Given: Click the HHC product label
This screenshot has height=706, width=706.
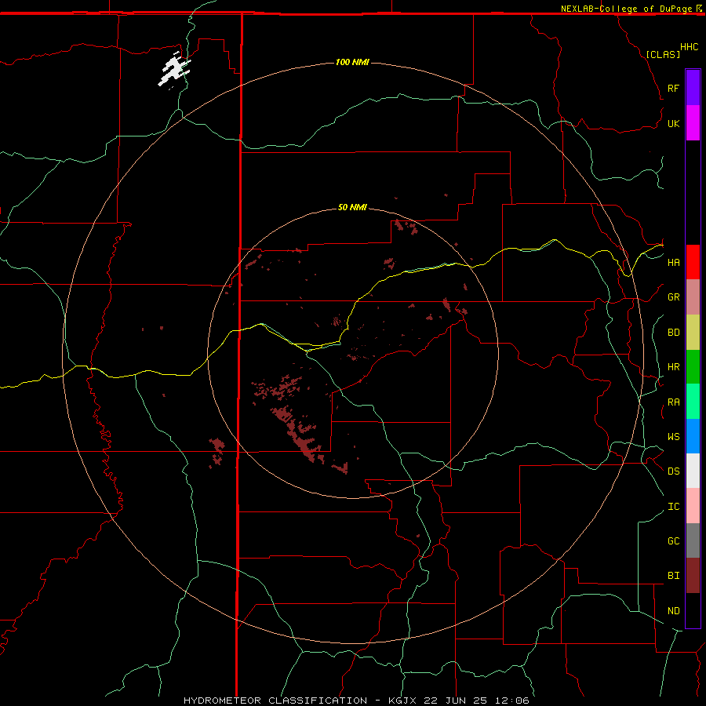Looking at the screenshot, I should pyautogui.click(x=690, y=47).
